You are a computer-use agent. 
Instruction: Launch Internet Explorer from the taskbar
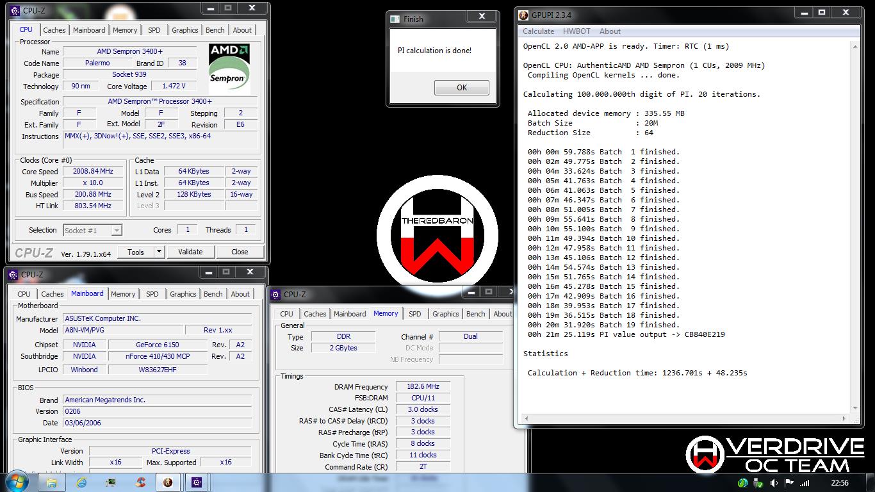(x=81, y=482)
